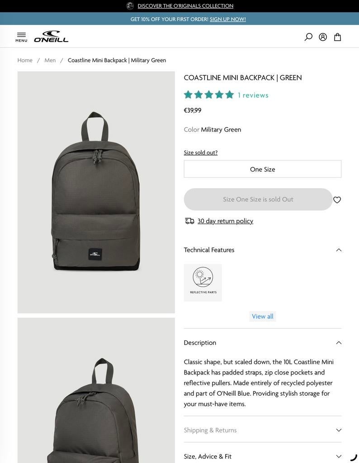359x463 pixels.
Task: Click the search magnifier icon
Action: point(308,37)
